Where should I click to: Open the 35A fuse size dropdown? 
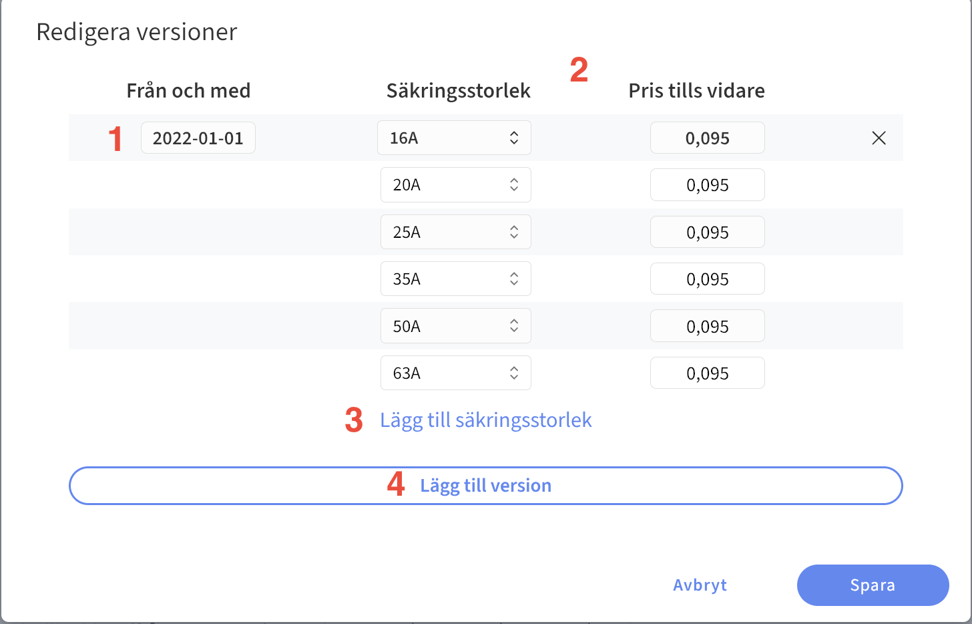click(456, 279)
